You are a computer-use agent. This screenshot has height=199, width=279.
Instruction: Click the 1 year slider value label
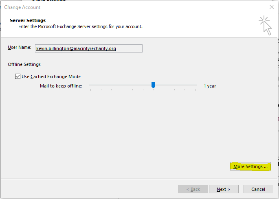210,86
